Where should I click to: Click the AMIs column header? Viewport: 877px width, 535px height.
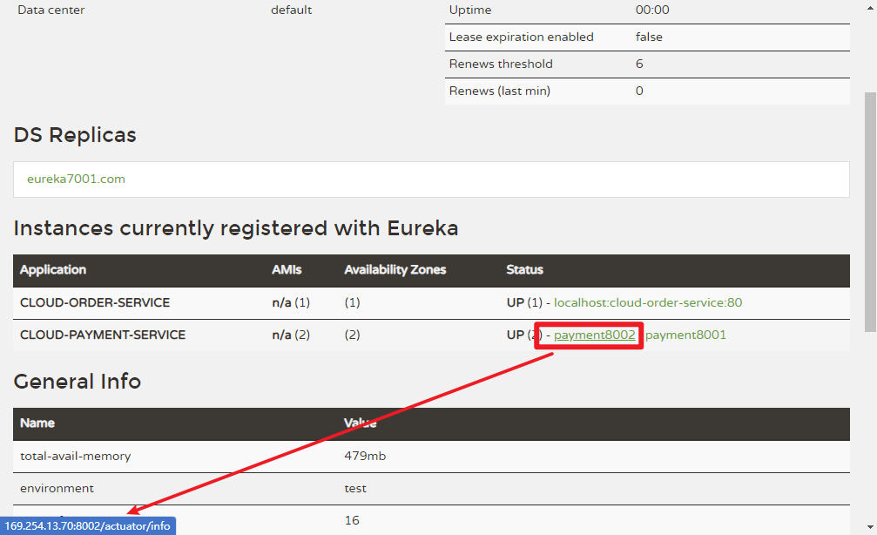pos(287,270)
